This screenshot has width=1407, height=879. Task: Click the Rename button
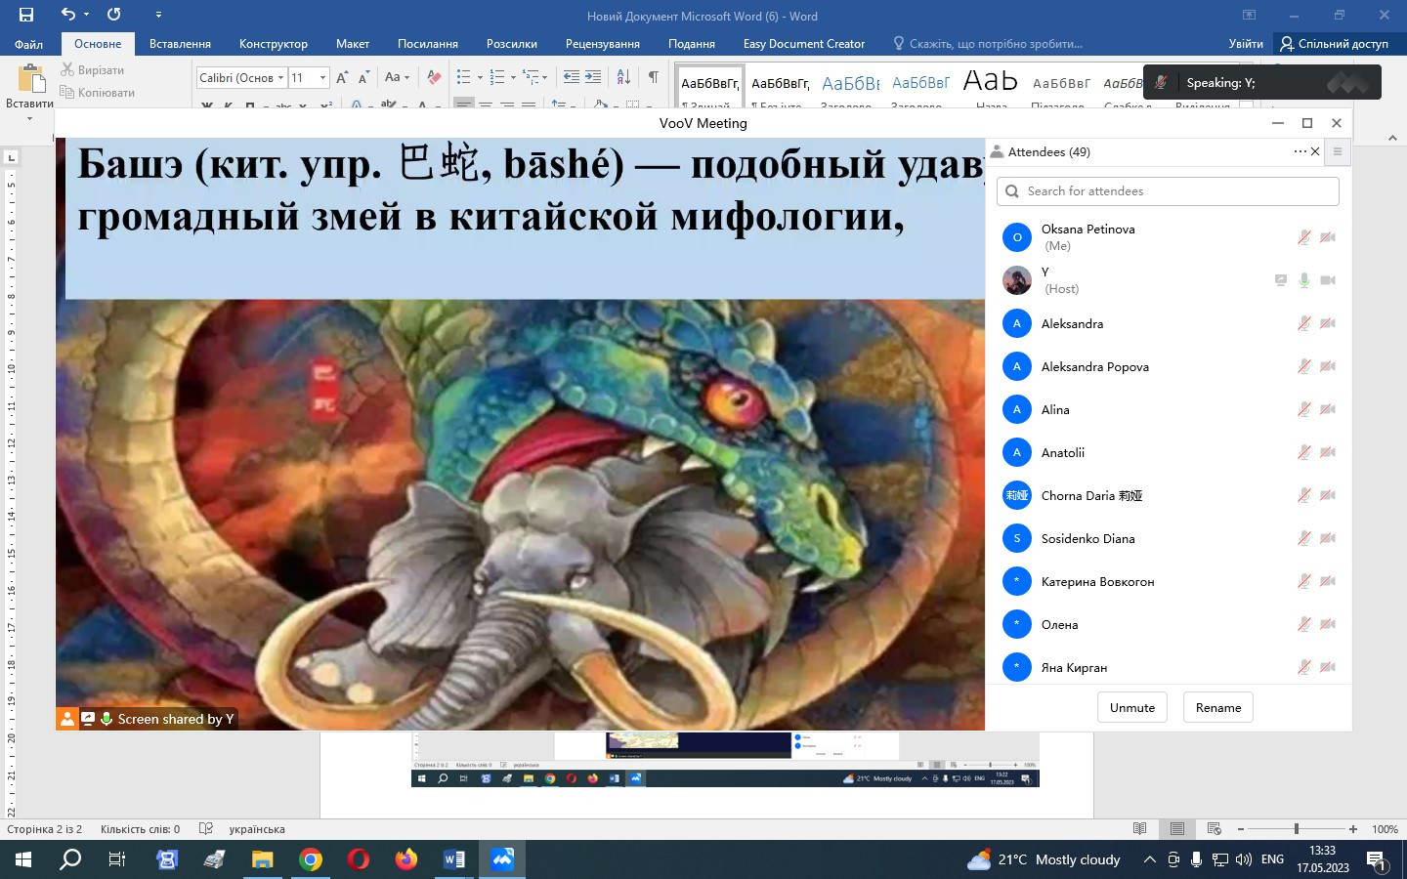[x=1217, y=708]
